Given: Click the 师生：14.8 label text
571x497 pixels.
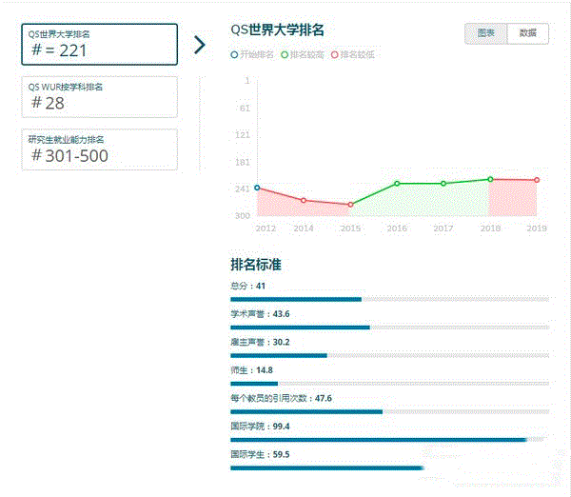Looking at the screenshot, I should (251, 370).
